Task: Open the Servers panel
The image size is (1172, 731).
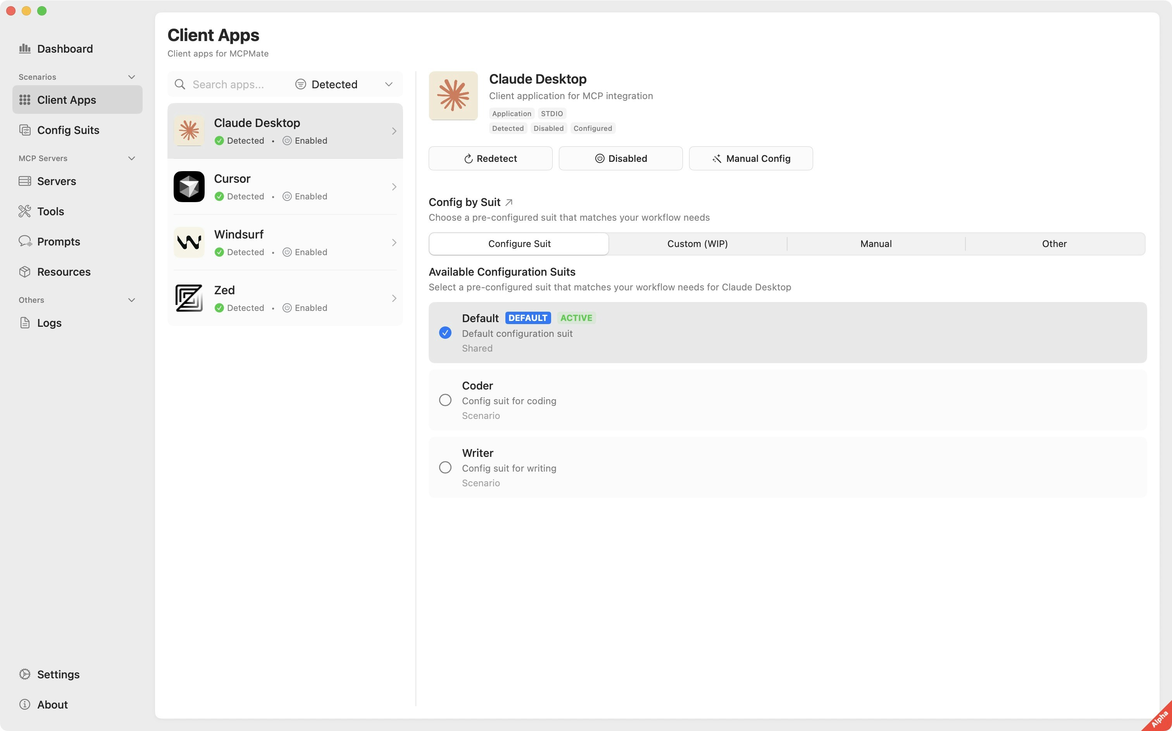Action: [57, 181]
